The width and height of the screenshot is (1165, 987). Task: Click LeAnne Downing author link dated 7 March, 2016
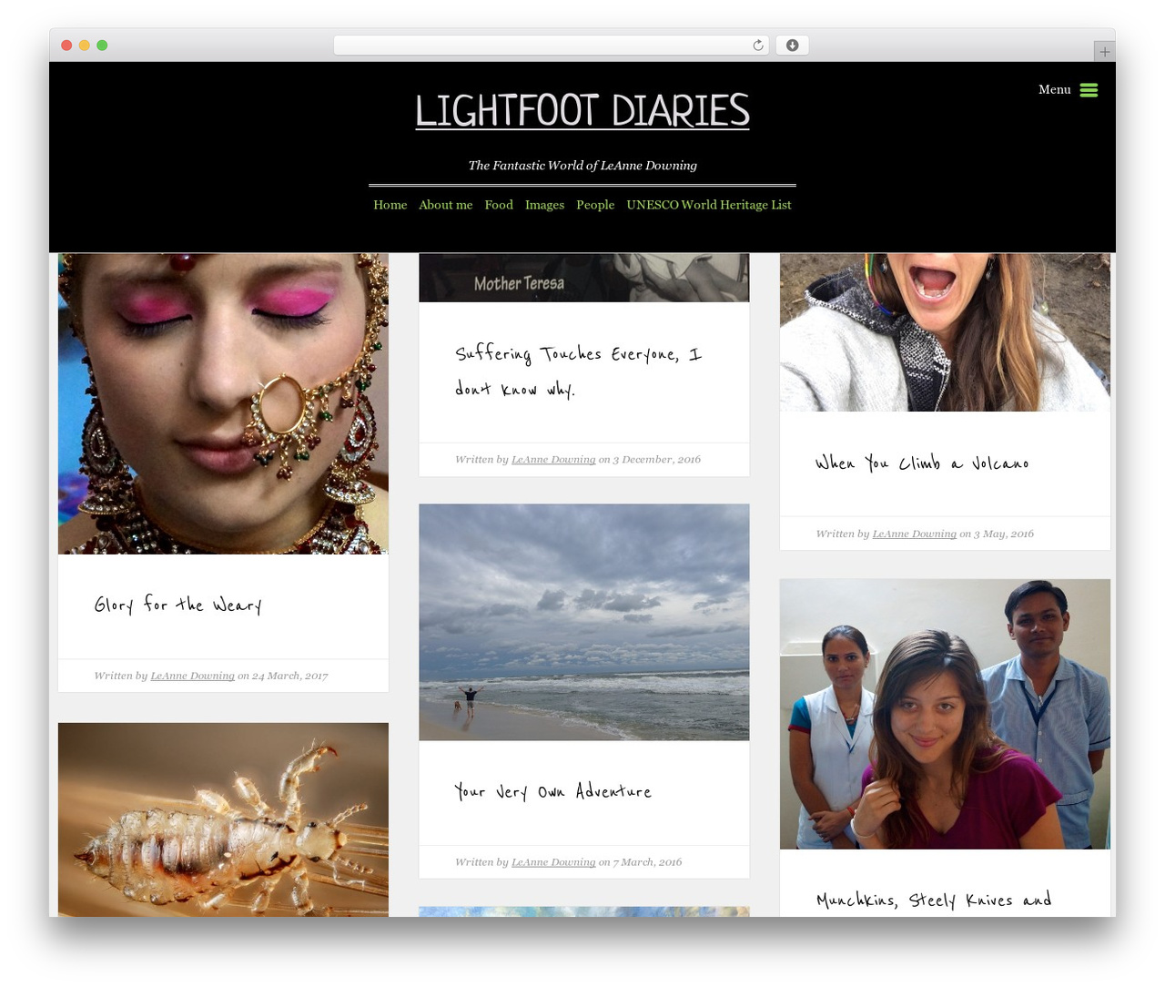point(553,861)
